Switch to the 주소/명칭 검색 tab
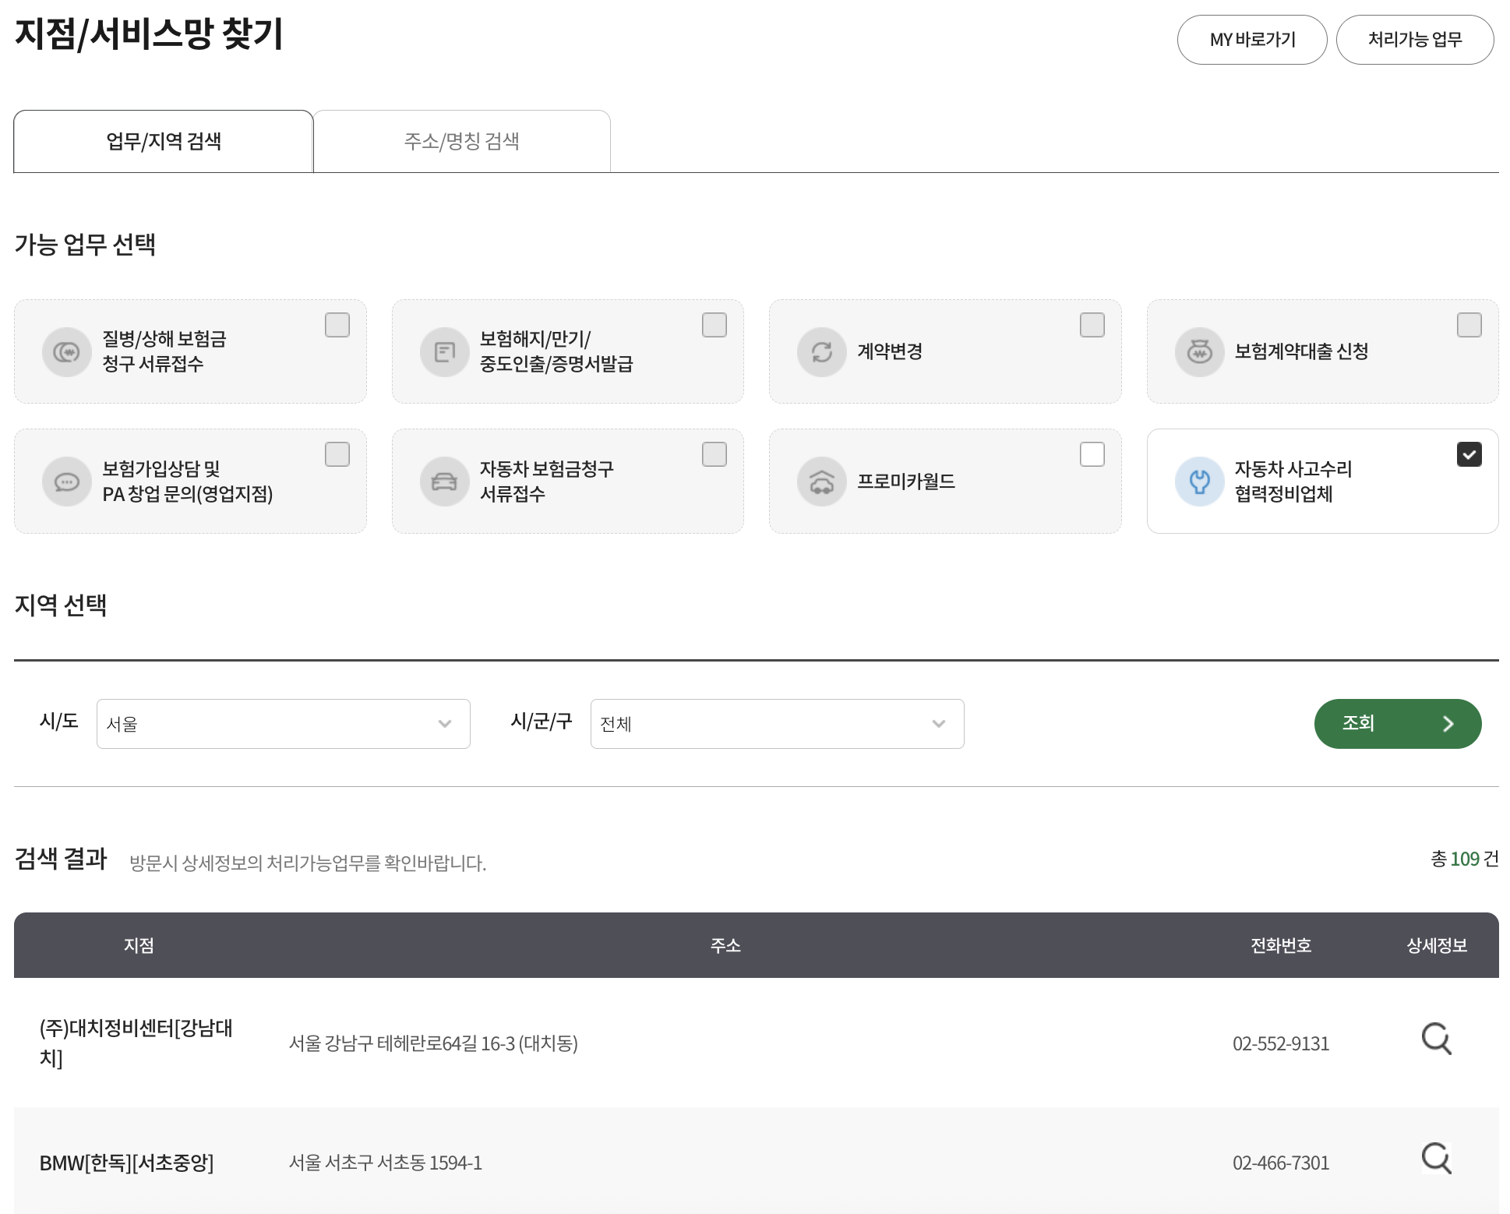 461,141
